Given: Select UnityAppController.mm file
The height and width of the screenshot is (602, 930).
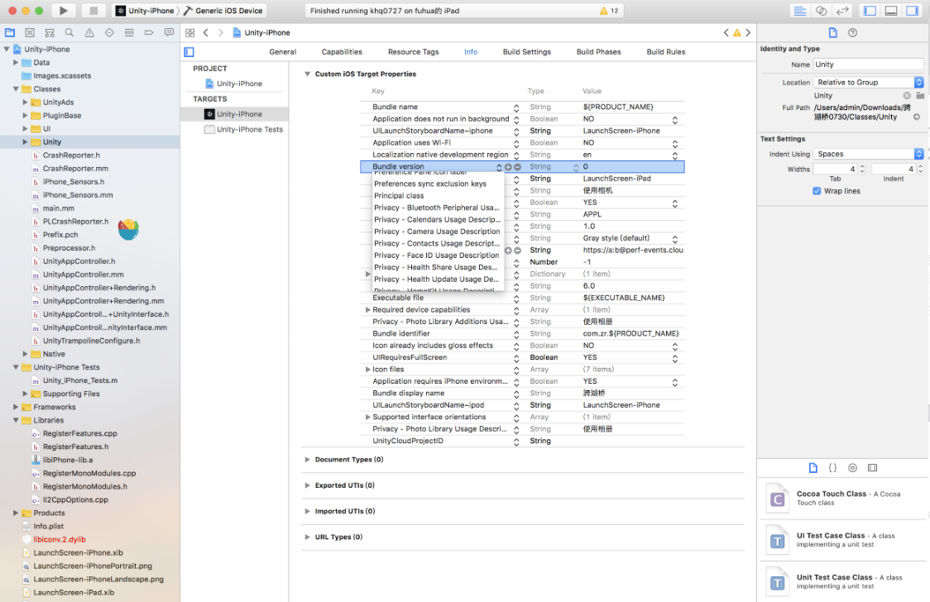Looking at the screenshot, I should 83,275.
